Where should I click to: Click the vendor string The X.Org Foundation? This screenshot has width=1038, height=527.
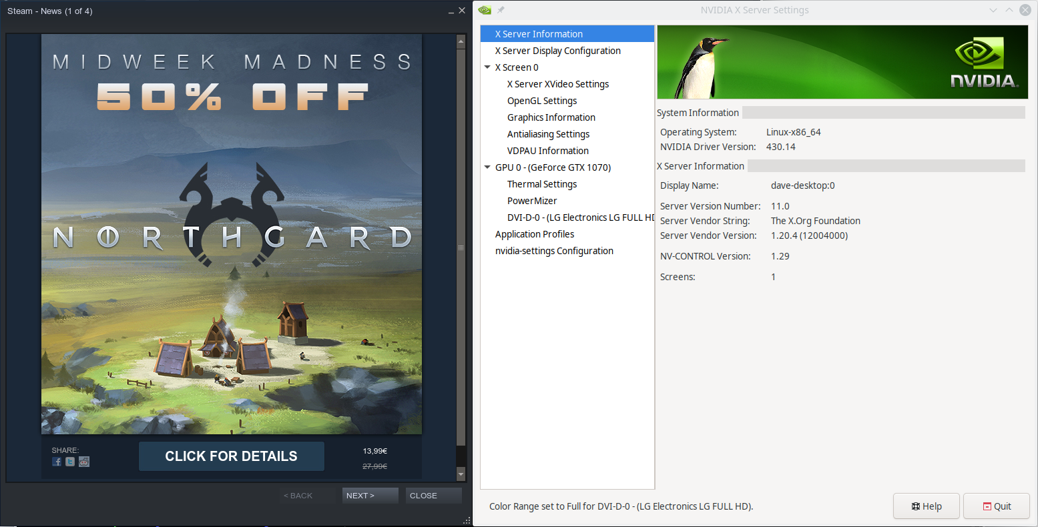(816, 221)
